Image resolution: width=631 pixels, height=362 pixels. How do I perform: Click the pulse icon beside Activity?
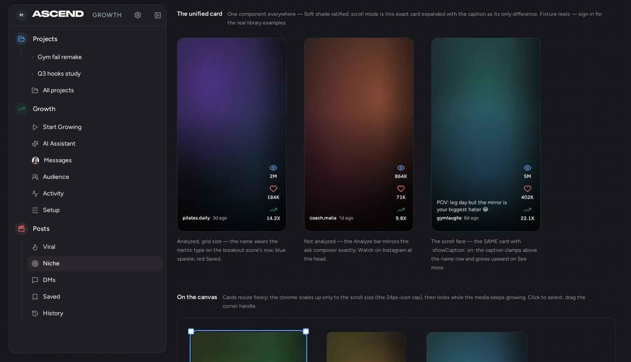pos(35,193)
